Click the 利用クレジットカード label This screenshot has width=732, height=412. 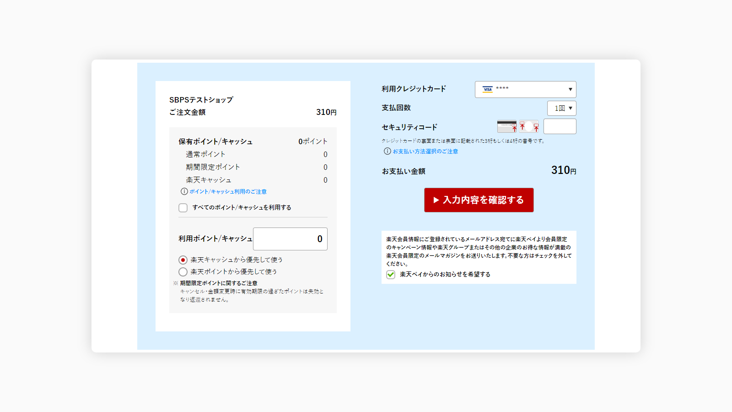[414, 89]
